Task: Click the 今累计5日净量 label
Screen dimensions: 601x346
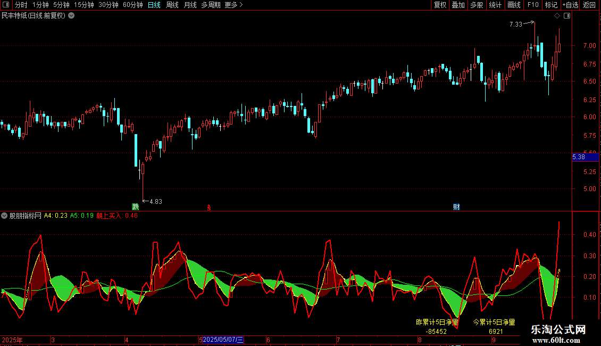Action: [x=494, y=322]
